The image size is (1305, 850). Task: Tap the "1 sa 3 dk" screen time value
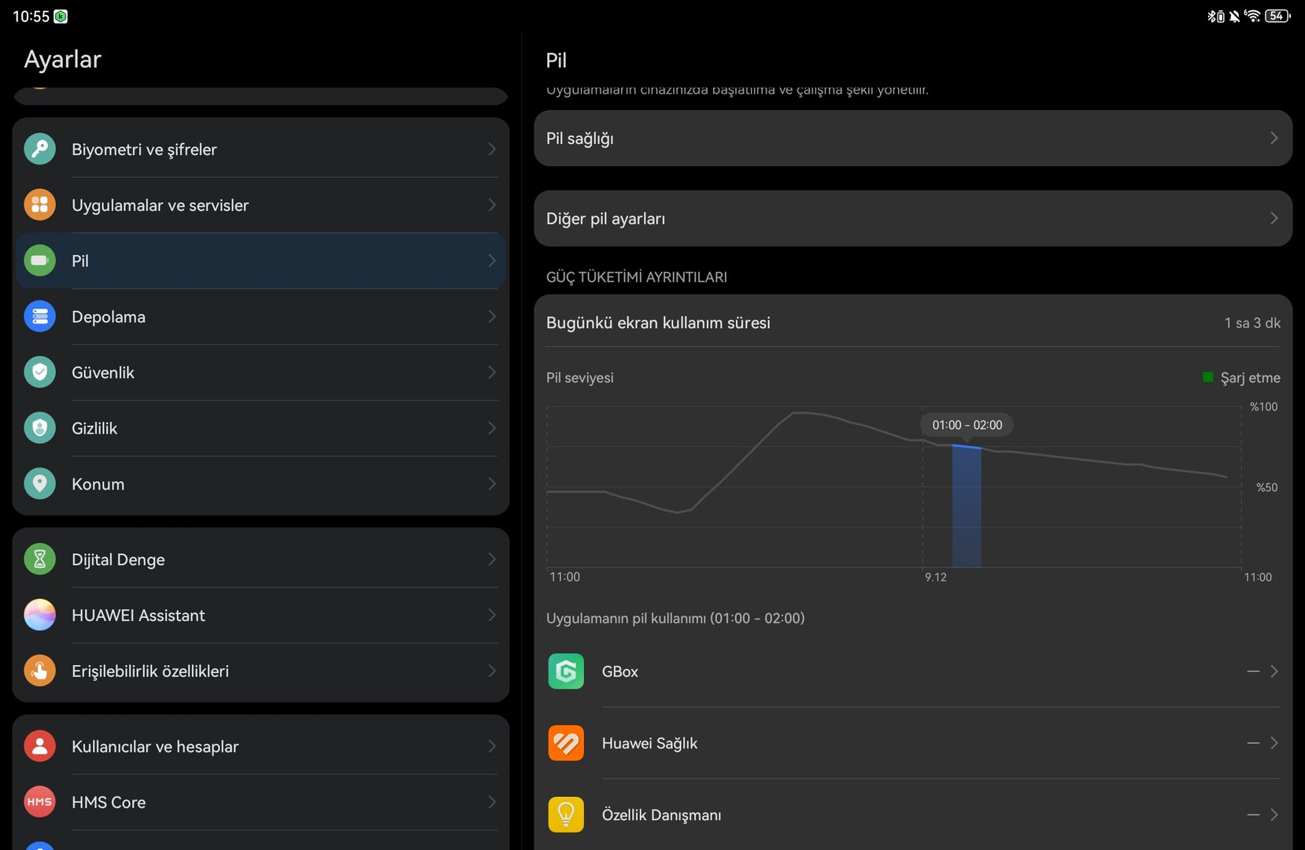[1252, 323]
